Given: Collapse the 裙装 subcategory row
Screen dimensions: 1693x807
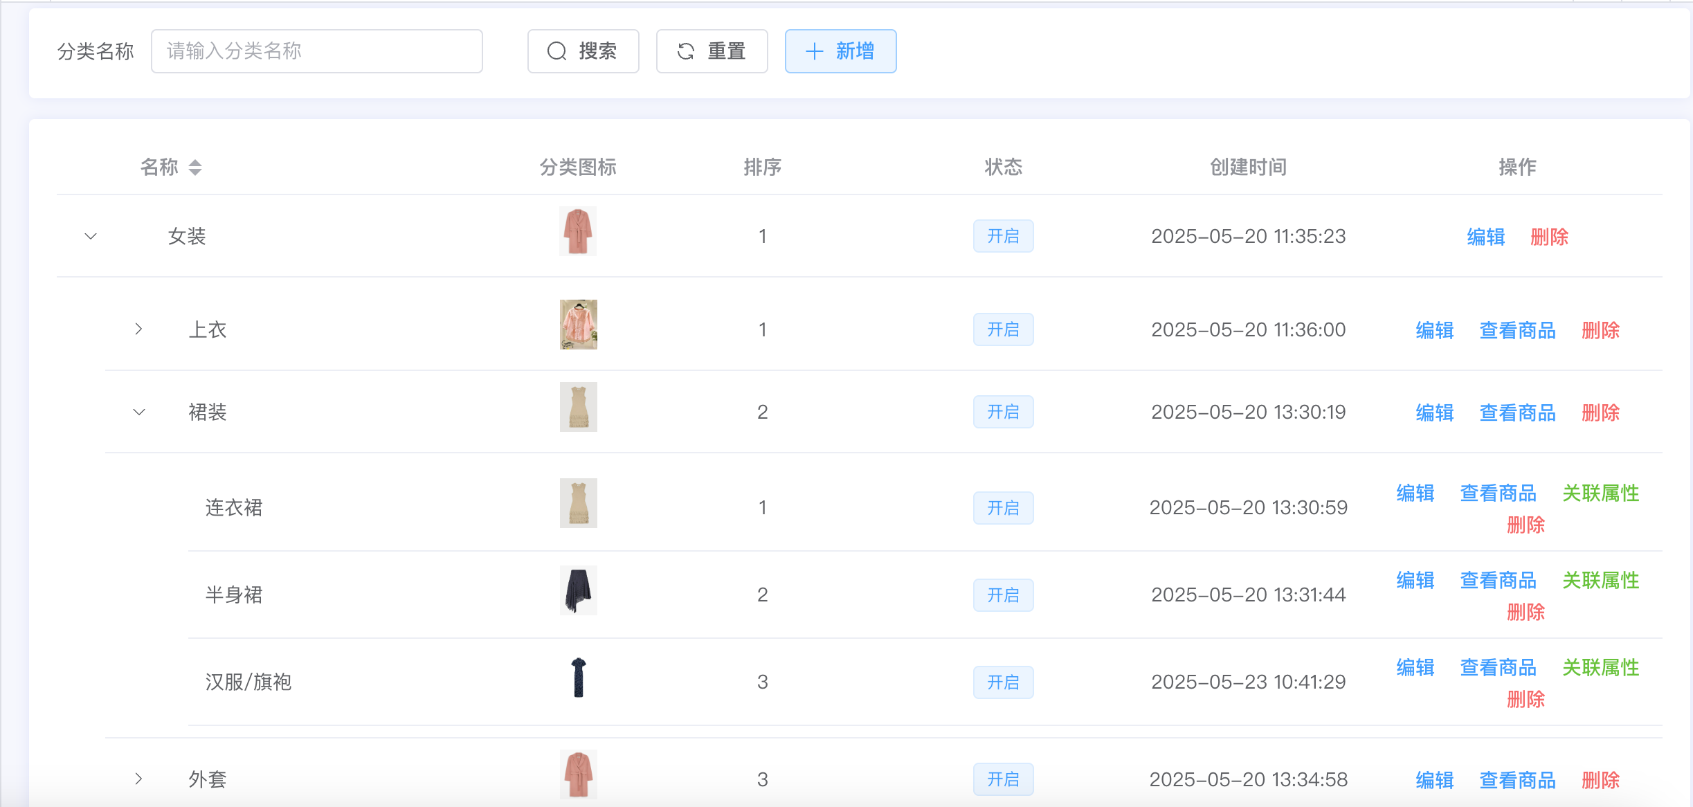Looking at the screenshot, I should (138, 412).
